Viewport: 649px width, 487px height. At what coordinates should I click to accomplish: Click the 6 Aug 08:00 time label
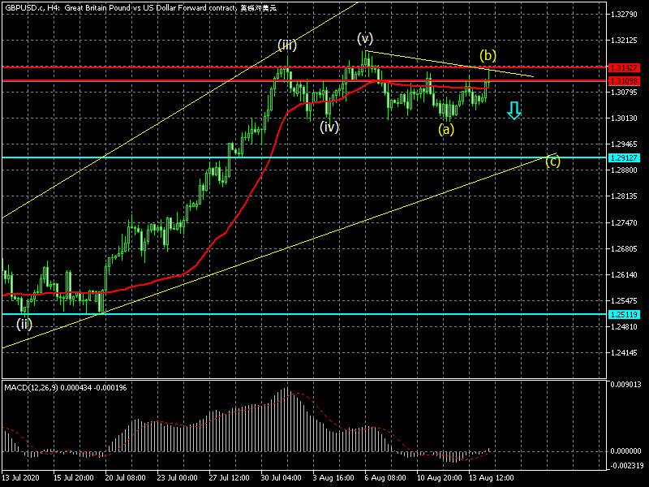(385, 478)
